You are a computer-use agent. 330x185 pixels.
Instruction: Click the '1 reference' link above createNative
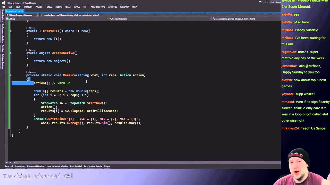click(x=31, y=50)
